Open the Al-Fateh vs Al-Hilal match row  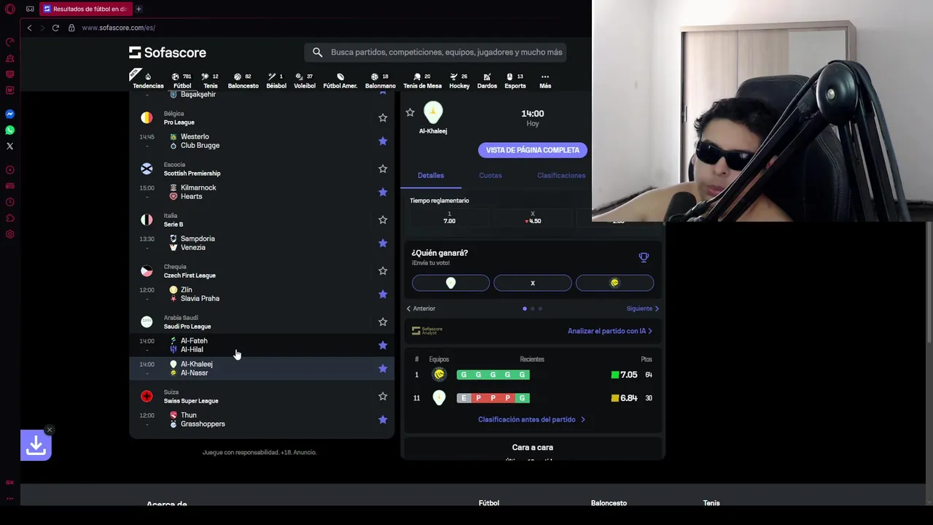point(262,345)
